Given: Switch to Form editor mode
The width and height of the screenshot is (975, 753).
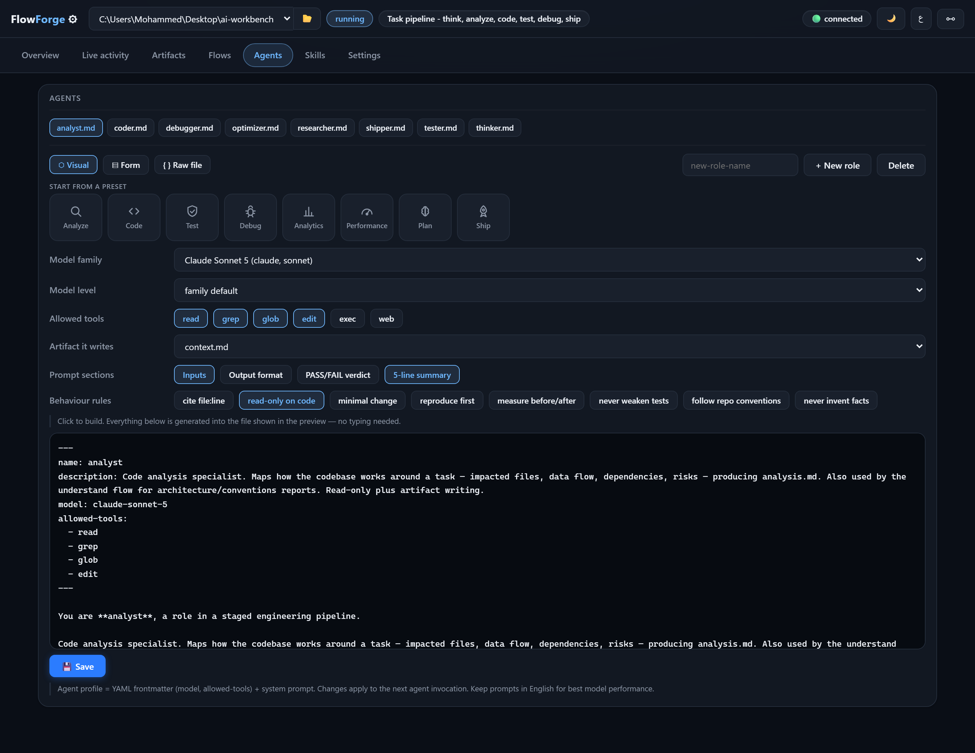Looking at the screenshot, I should (x=126, y=165).
